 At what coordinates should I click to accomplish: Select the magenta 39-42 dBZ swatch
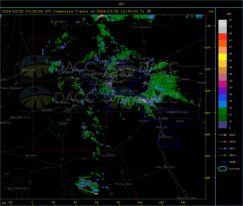(x=222, y=84)
